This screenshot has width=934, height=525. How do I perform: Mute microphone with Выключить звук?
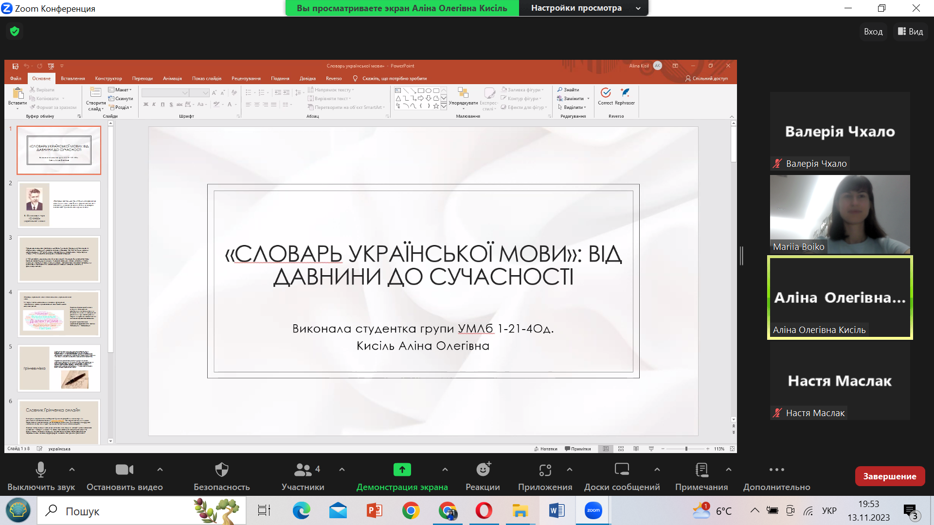click(41, 470)
